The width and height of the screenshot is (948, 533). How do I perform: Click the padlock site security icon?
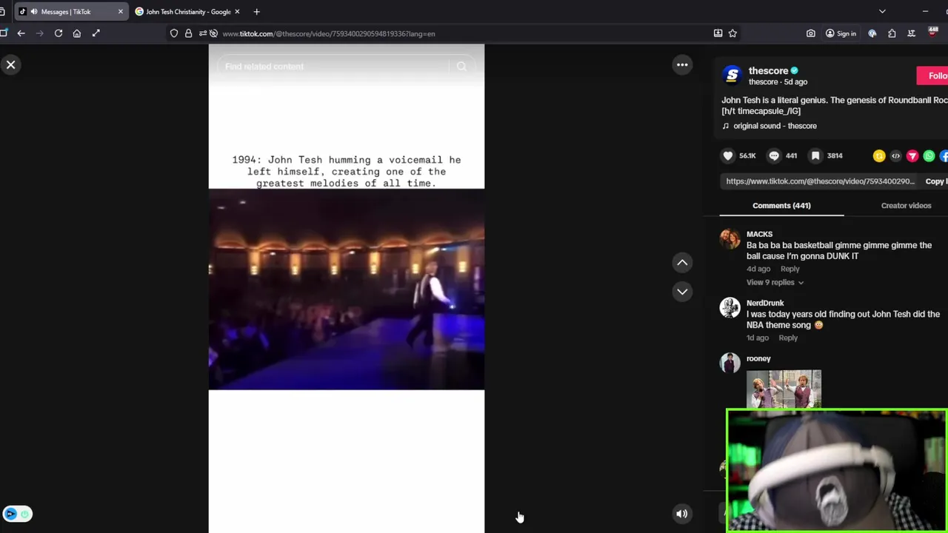point(188,33)
